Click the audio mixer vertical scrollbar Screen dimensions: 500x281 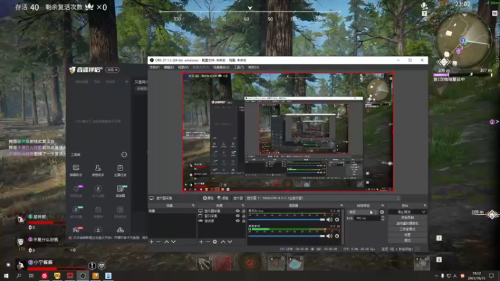pyautogui.click(x=342, y=227)
